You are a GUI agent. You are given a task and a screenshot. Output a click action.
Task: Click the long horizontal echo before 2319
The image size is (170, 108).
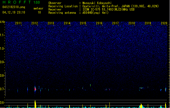141,88
